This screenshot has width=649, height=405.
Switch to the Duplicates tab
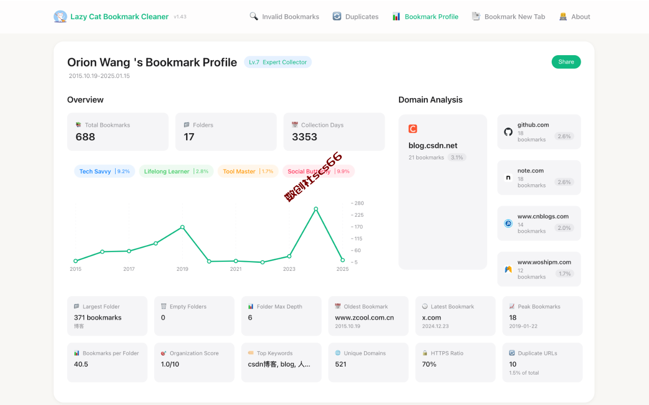355,17
